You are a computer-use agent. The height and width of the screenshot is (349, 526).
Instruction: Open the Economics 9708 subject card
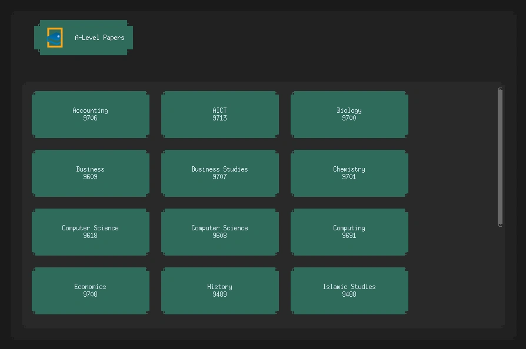click(x=91, y=291)
